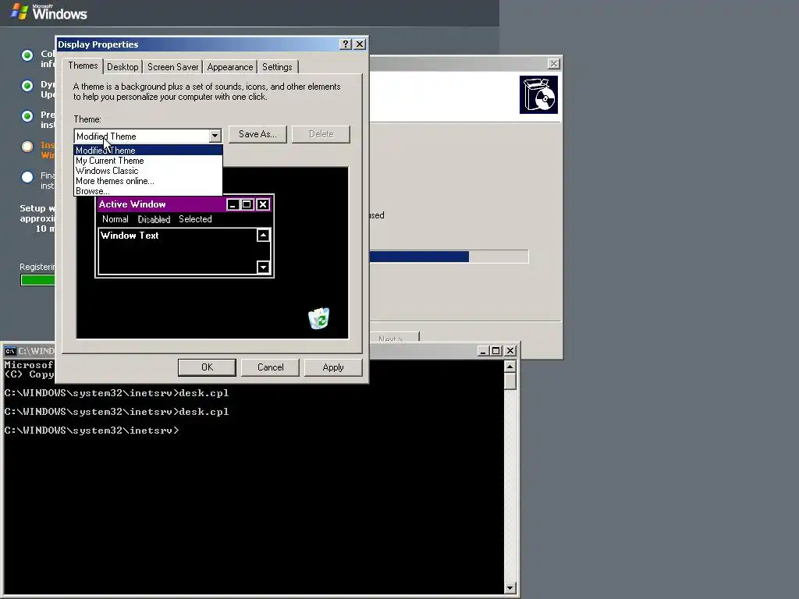The width and height of the screenshot is (799, 599).
Task: Click the Window Text preview area
Action: tap(178, 251)
